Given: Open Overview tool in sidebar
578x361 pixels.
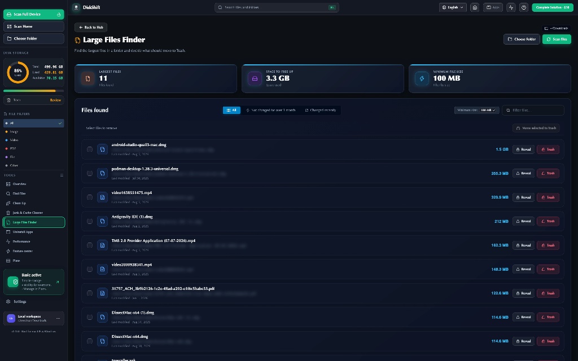Looking at the screenshot, I should pos(33,184).
